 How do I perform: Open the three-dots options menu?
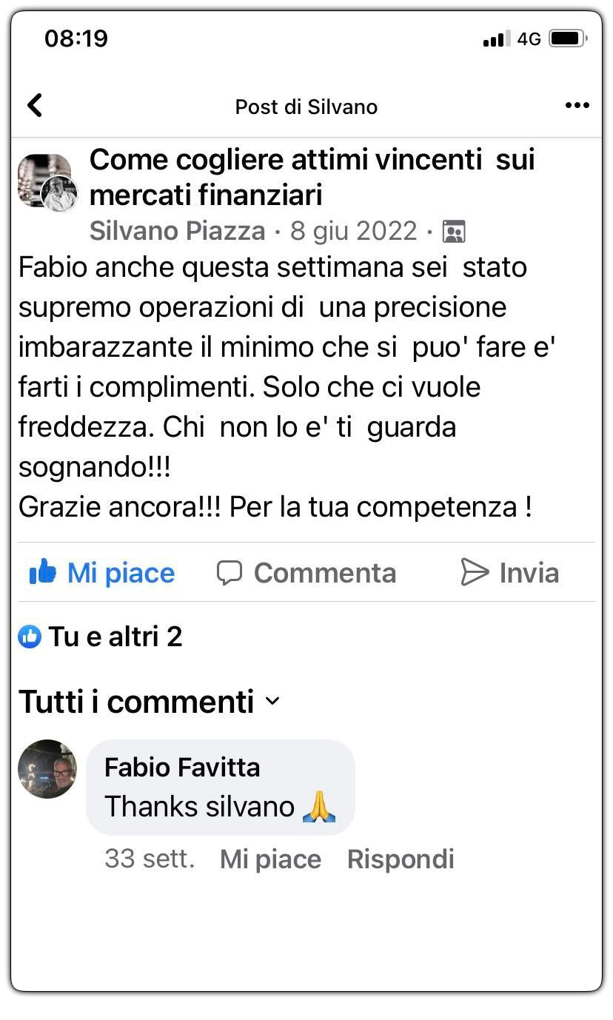[x=577, y=105]
